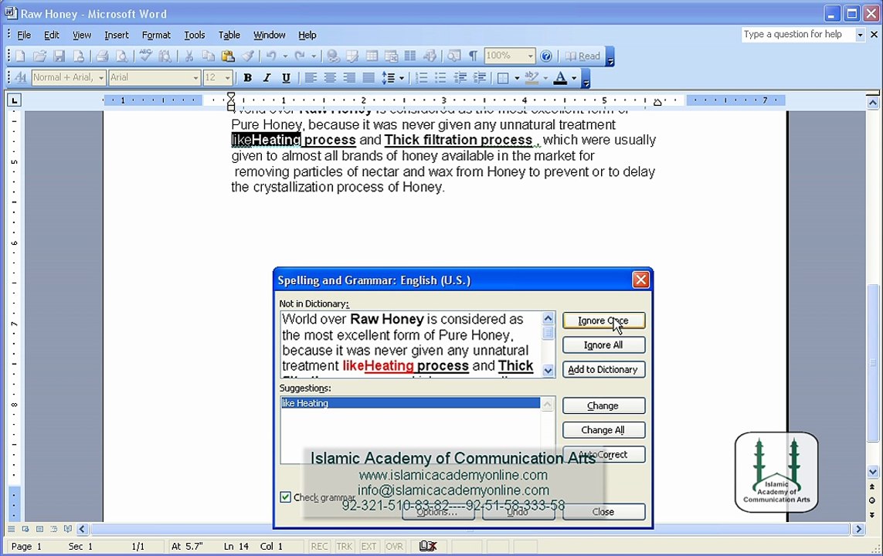Viewport: 883px width, 556px height.
Task: Toggle bulleted list formatting
Action: point(441,78)
